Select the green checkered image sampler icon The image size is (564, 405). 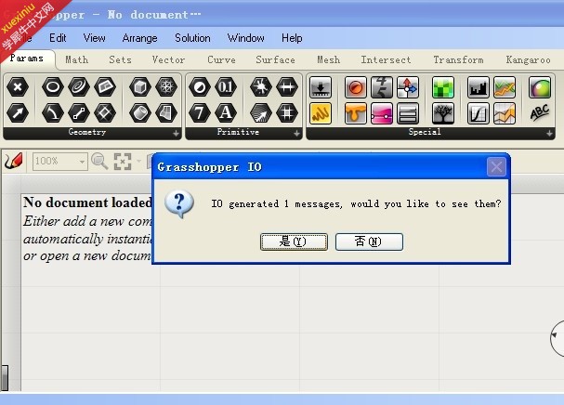tap(443, 87)
